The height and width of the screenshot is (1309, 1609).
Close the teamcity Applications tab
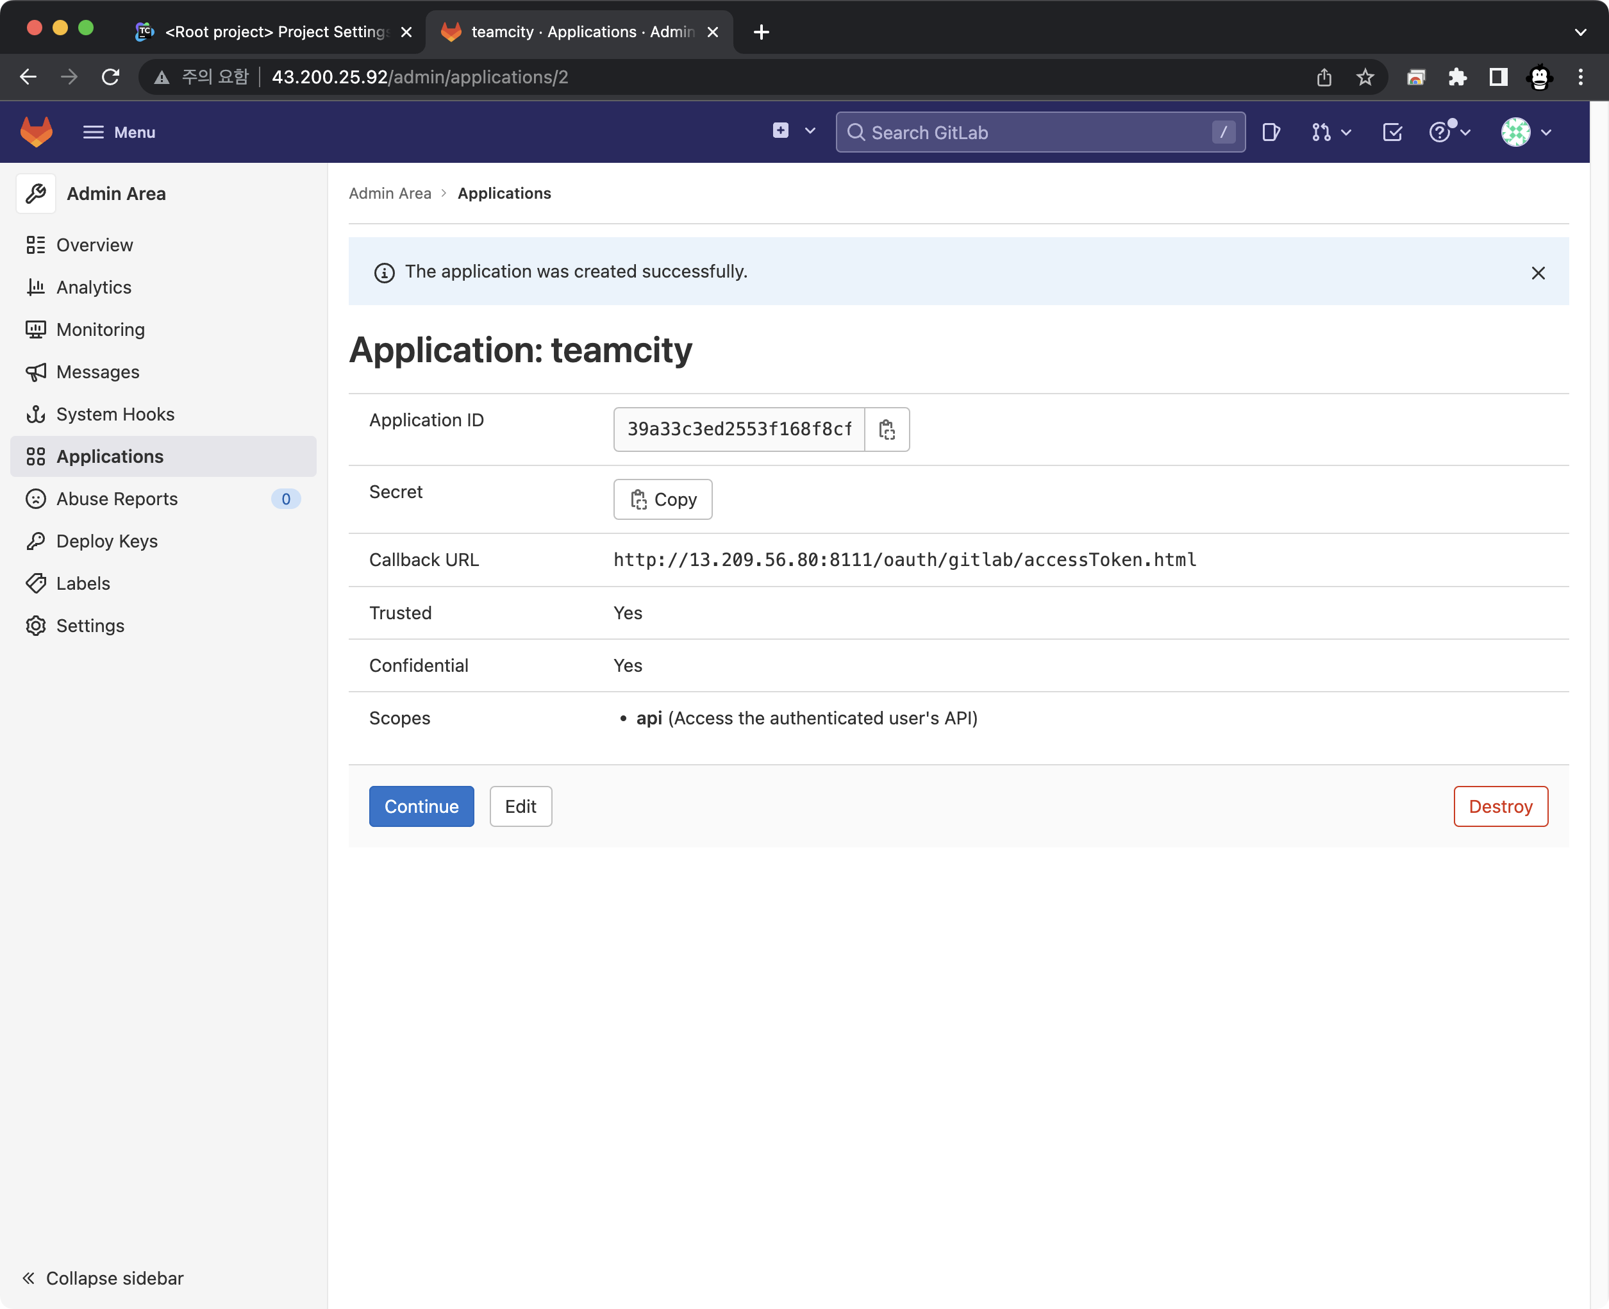(713, 31)
